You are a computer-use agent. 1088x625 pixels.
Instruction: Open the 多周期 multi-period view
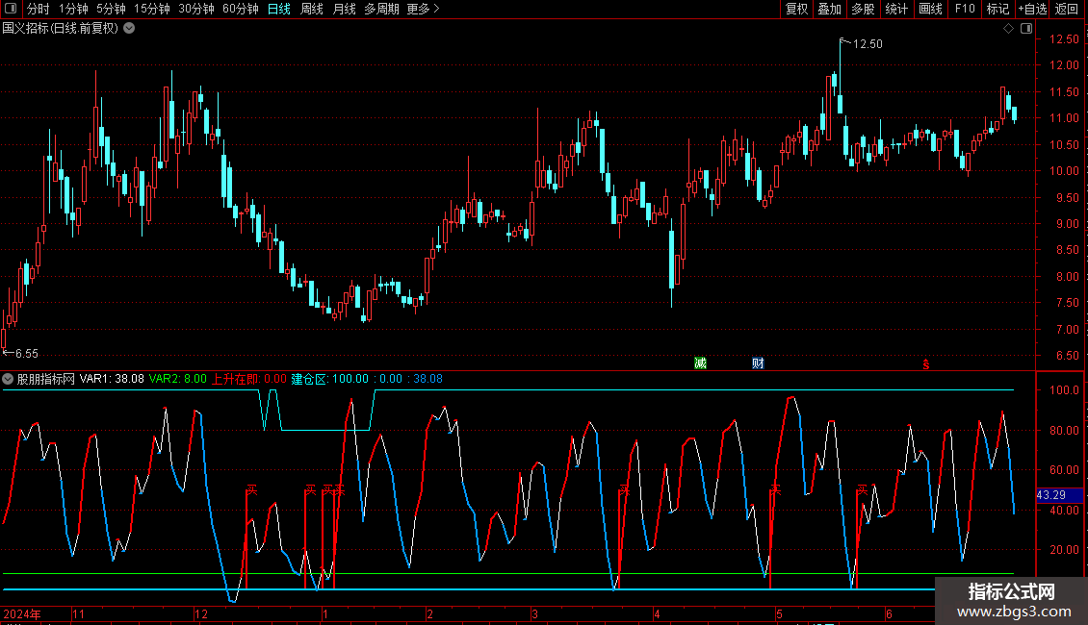pos(381,9)
